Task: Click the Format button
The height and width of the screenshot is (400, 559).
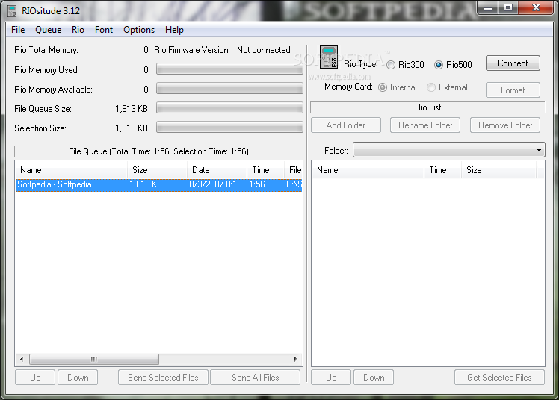Action: (x=513, y=90)
